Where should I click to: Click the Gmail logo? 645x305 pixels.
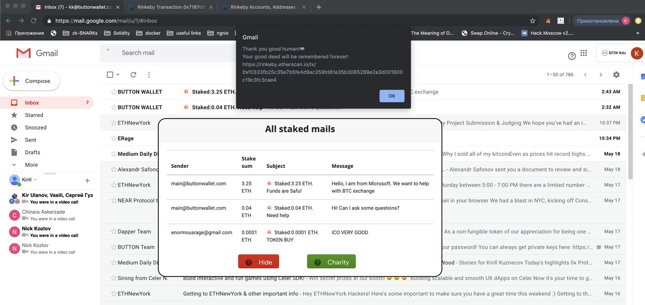click(37, 53)
